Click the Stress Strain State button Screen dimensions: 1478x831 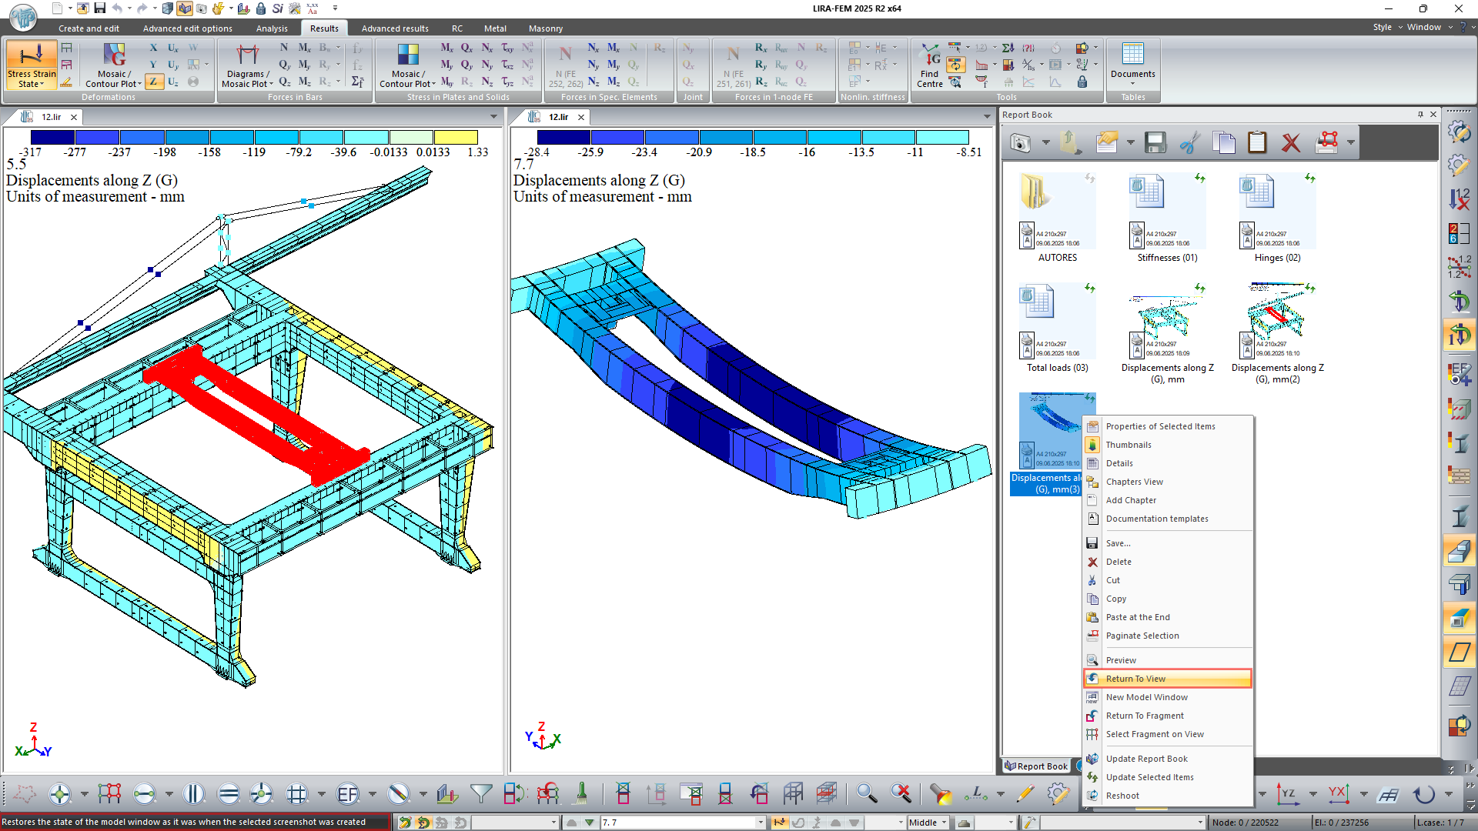pyautogui.click(x=32, y=65)
